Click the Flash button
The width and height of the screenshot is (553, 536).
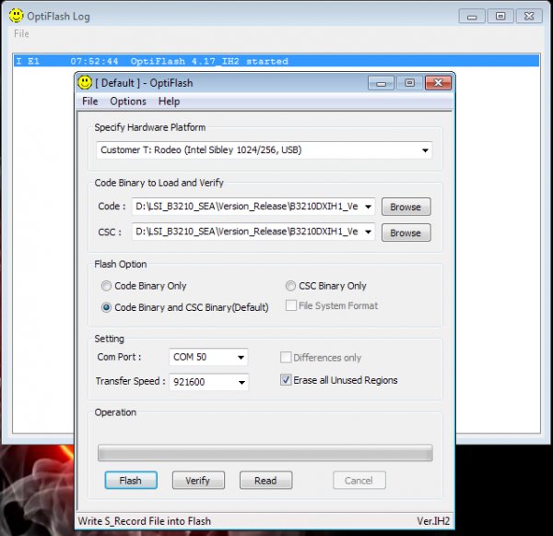131,481
